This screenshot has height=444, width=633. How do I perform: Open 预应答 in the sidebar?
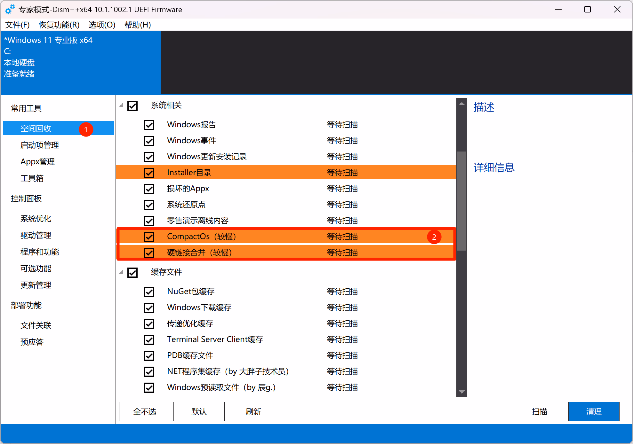[32, 342]
